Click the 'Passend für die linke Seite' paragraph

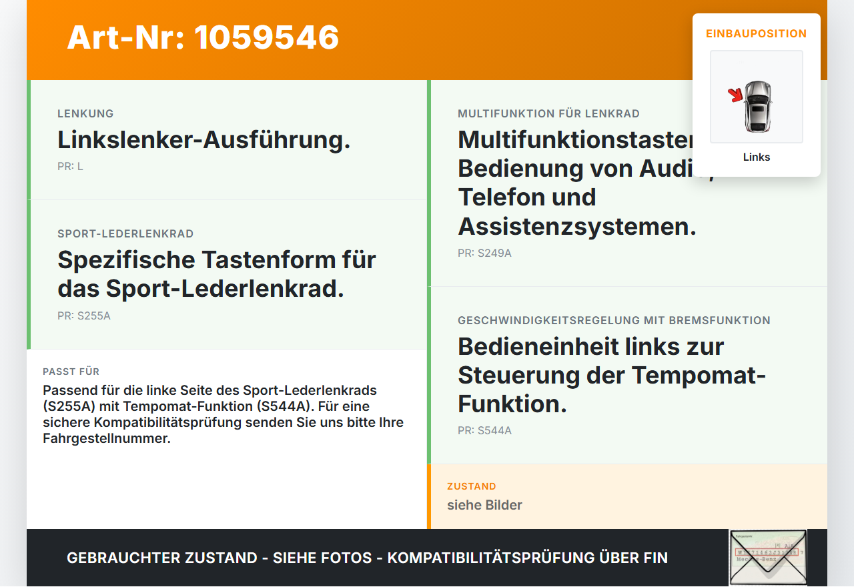(x=223, y=414)
